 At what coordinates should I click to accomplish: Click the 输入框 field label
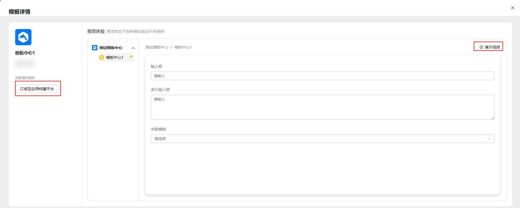click(x=157, y=66)
